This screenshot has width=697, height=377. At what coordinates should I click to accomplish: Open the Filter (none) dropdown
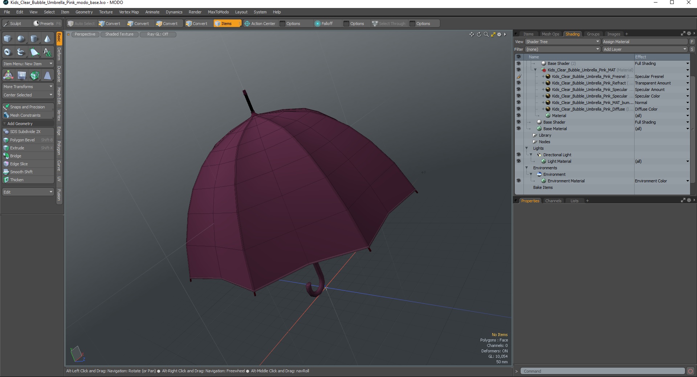coord(563,49)
